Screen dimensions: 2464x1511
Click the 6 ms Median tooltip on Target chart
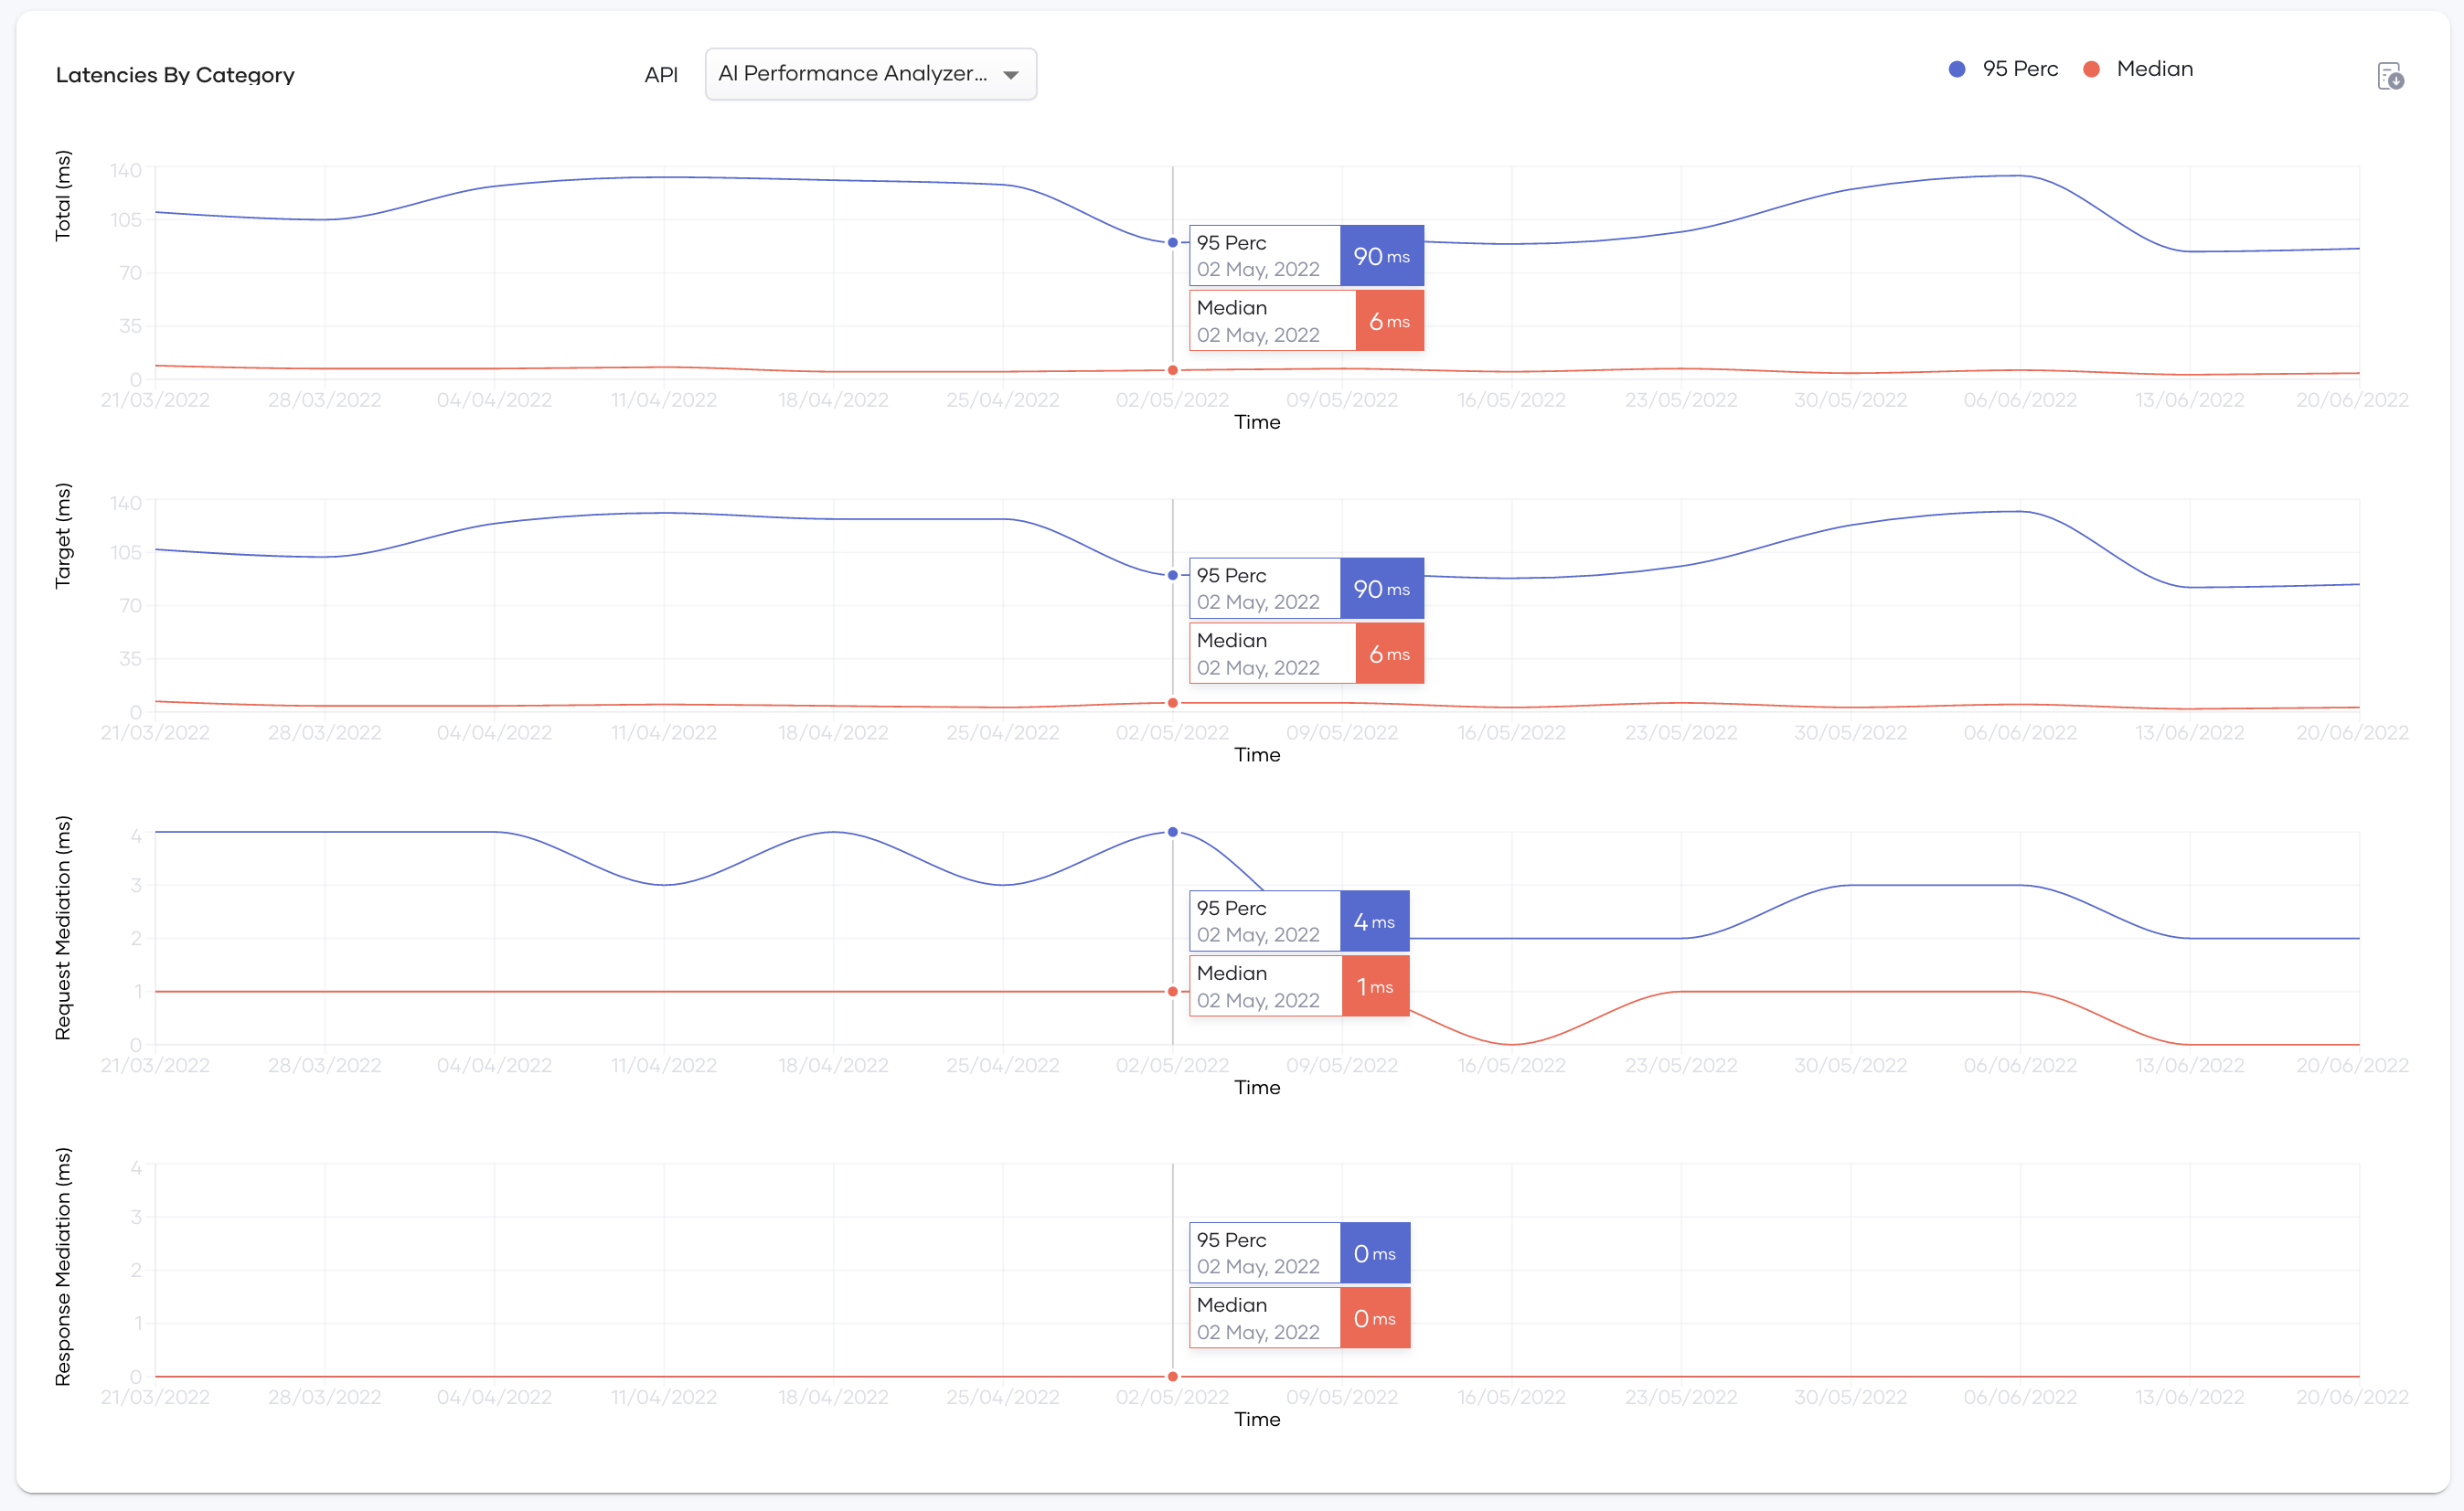click(1389, 654)
